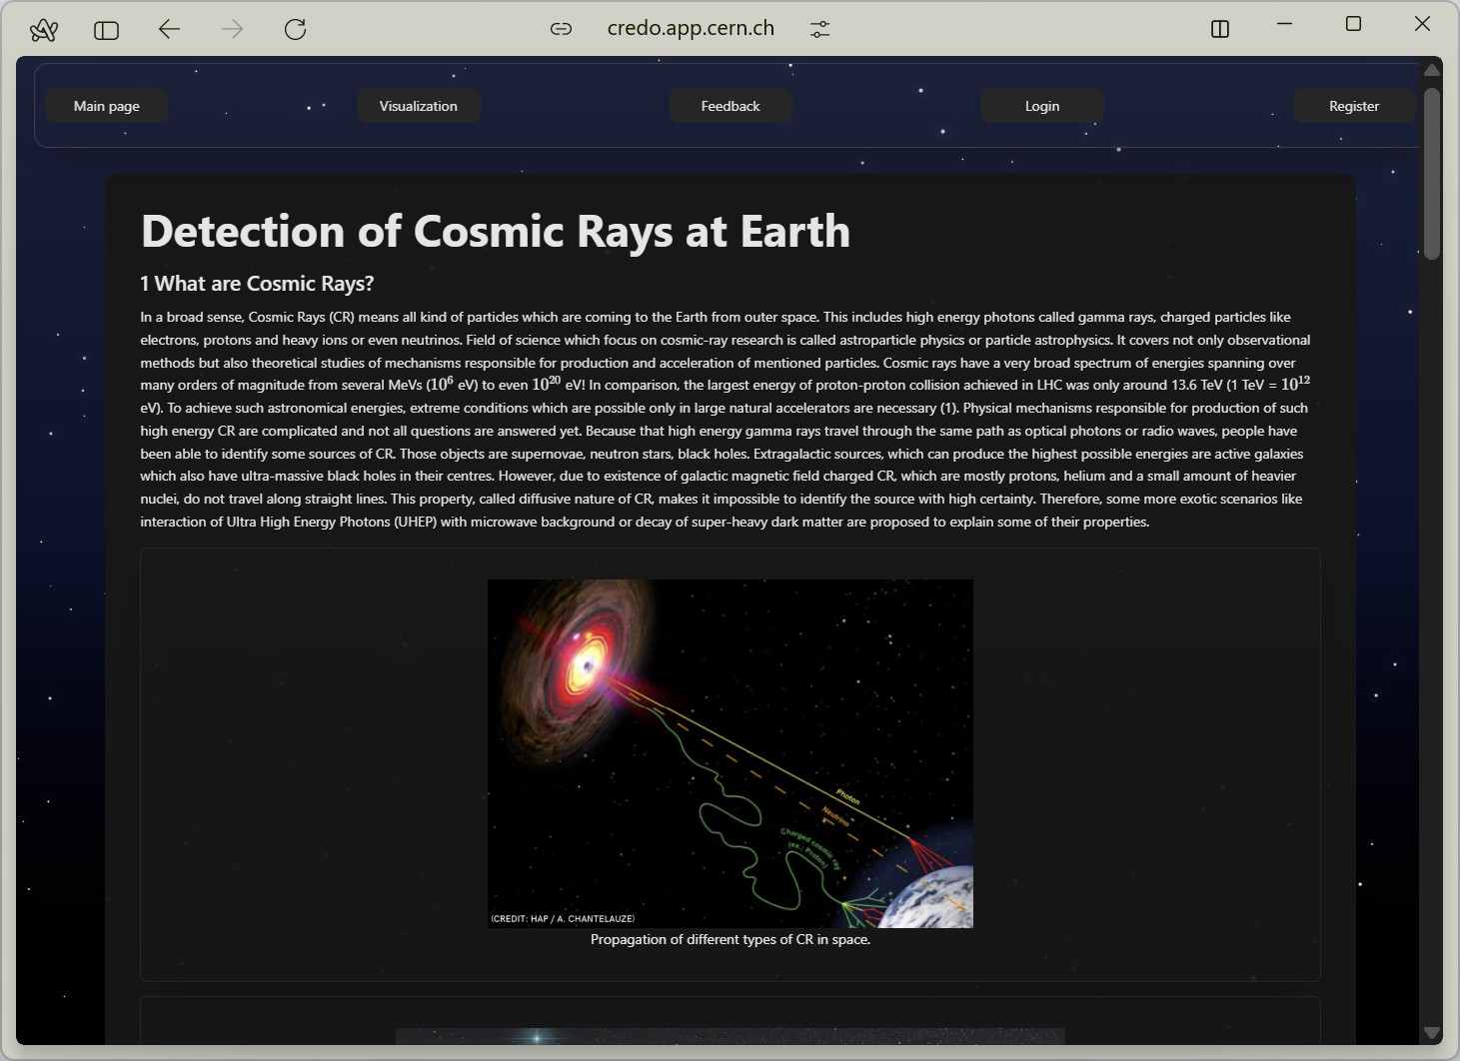The height and width of the screenshot is (1061, 1460).
Task: Click the link icon beside the address bar
Action: (x=561, y=28)
